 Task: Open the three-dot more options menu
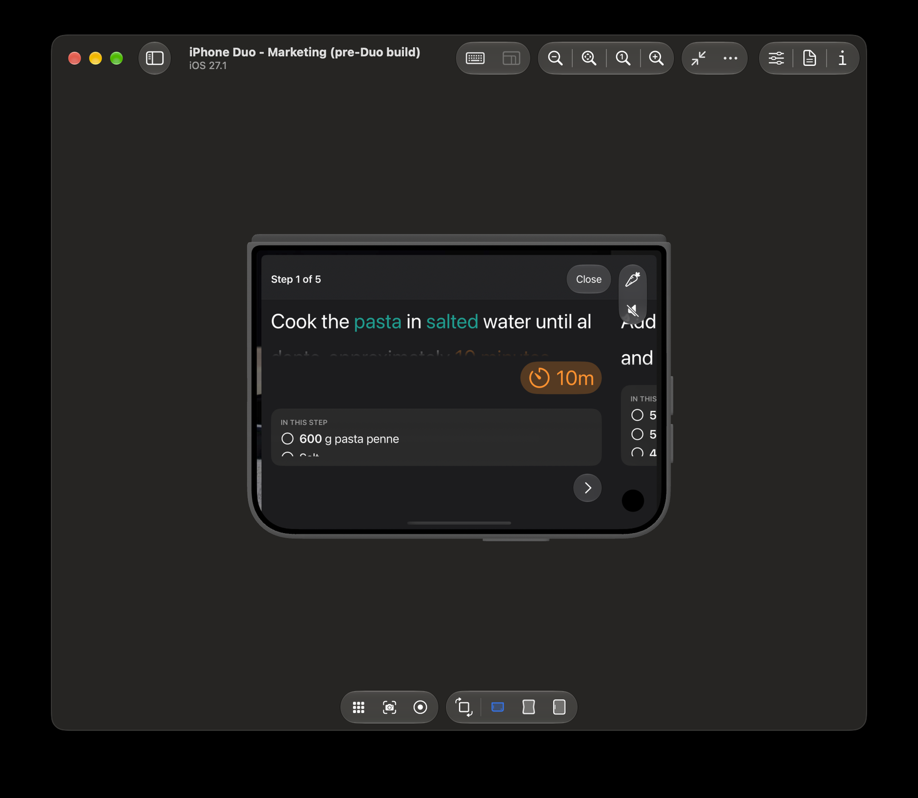coord(730,58)
